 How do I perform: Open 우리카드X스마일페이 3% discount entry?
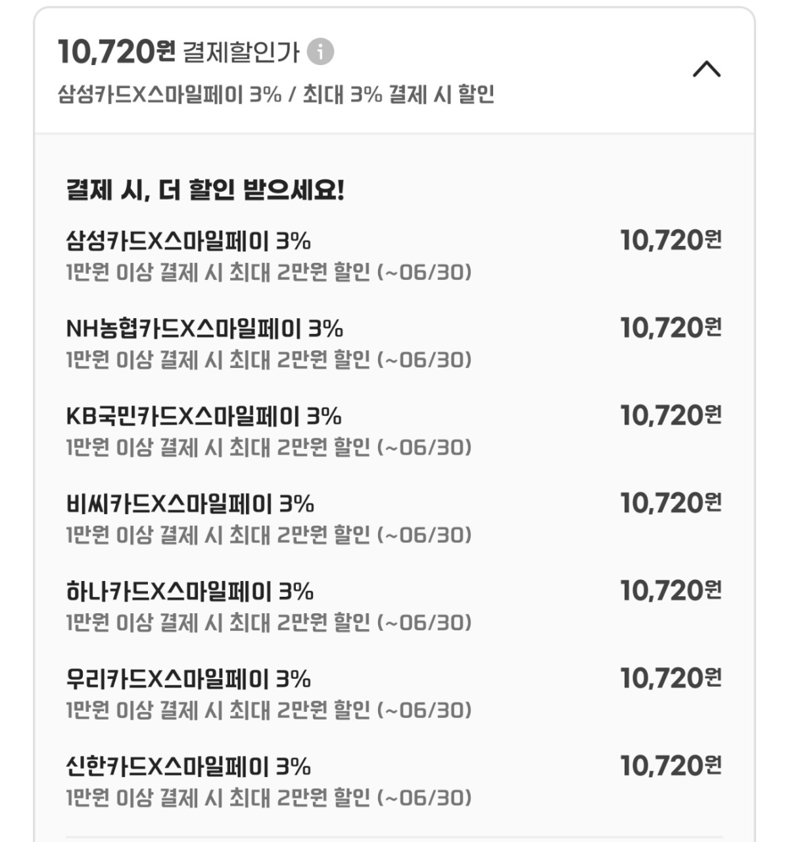pyautogui.click(x=188, y=679)
